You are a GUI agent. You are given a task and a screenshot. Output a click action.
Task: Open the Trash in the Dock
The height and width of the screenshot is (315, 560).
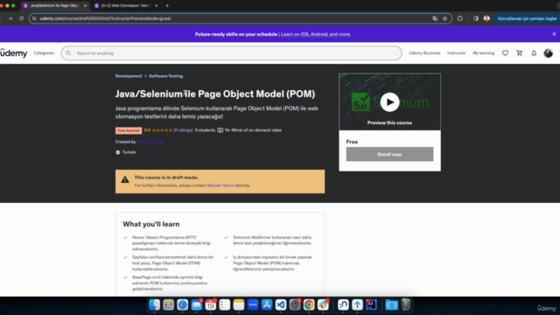[x=406, y=304]
